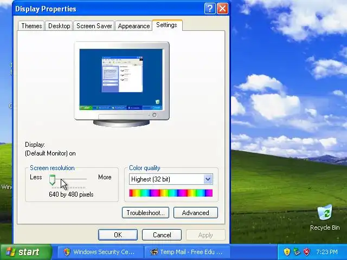Click the greyed-out Apply button

tap(205, 235)
